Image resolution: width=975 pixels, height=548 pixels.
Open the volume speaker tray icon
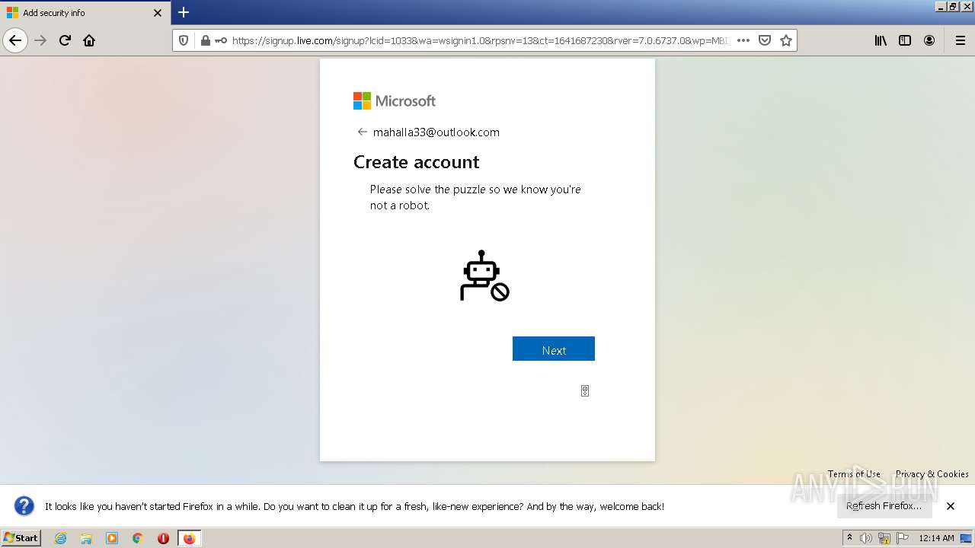click(x=865, y=538)
